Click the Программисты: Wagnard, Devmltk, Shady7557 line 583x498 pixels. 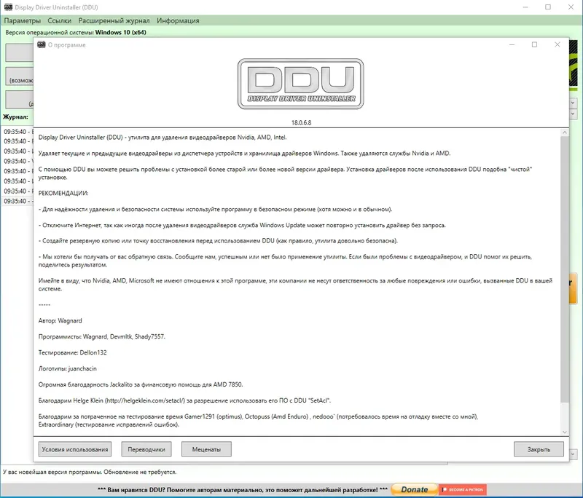pos(102,336)
